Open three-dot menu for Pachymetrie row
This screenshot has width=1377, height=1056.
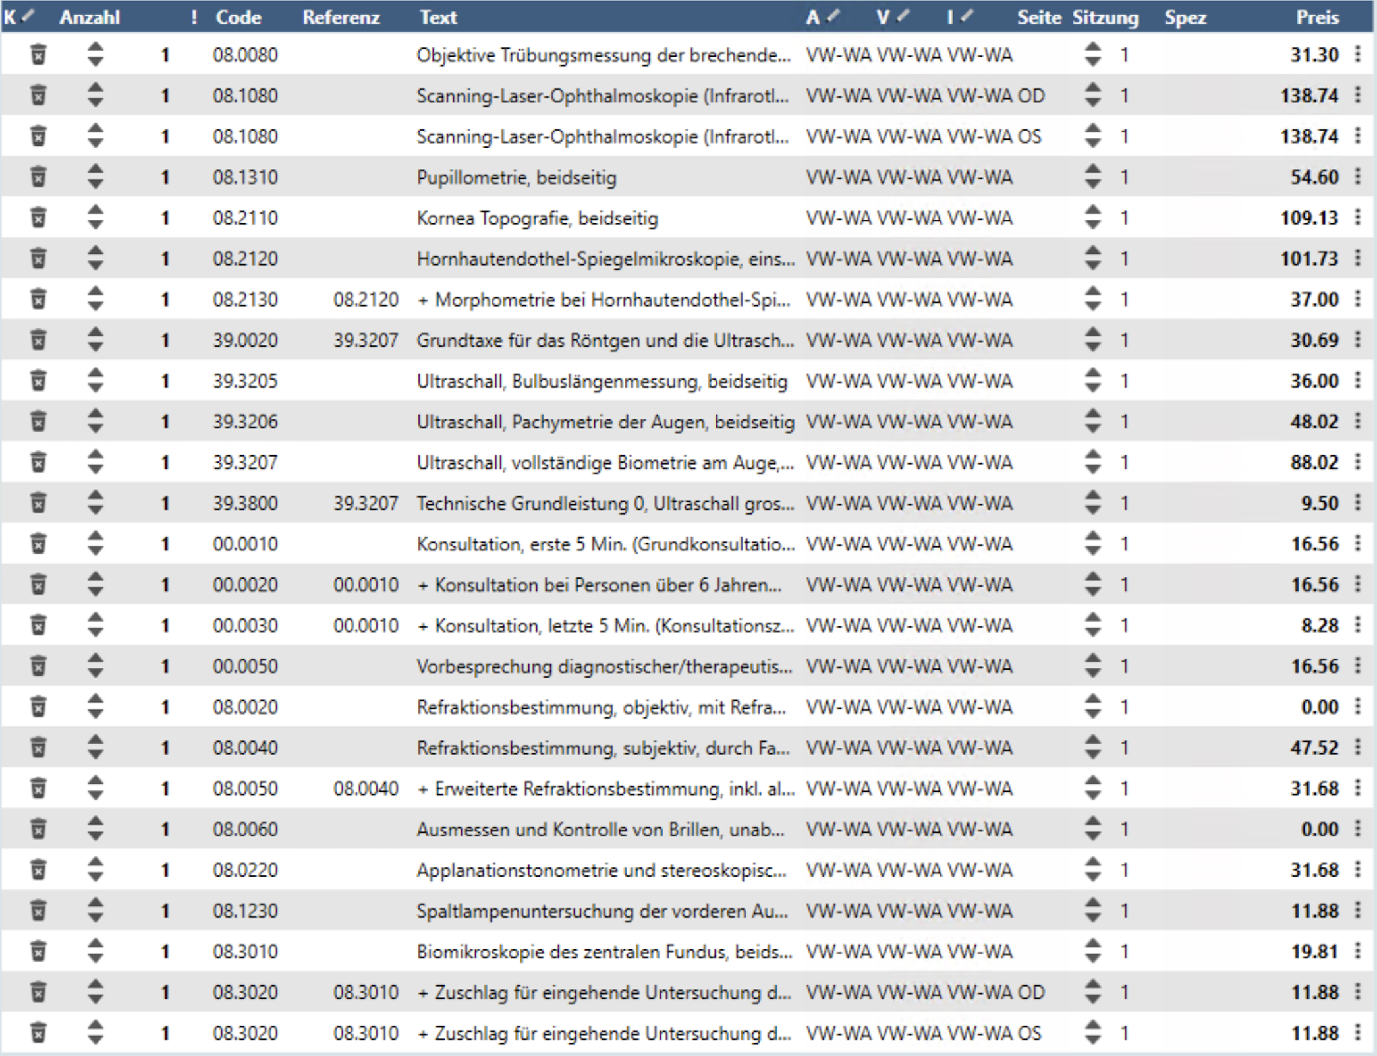coord(1358,421)
